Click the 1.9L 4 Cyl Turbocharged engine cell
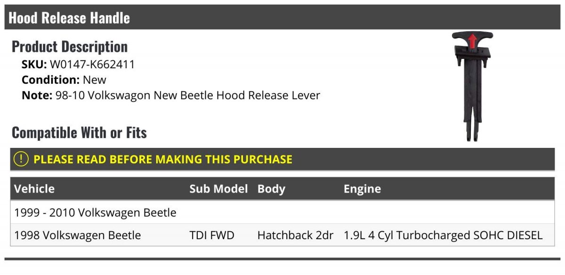Viewport: 565px width, 275px height. 443,235
